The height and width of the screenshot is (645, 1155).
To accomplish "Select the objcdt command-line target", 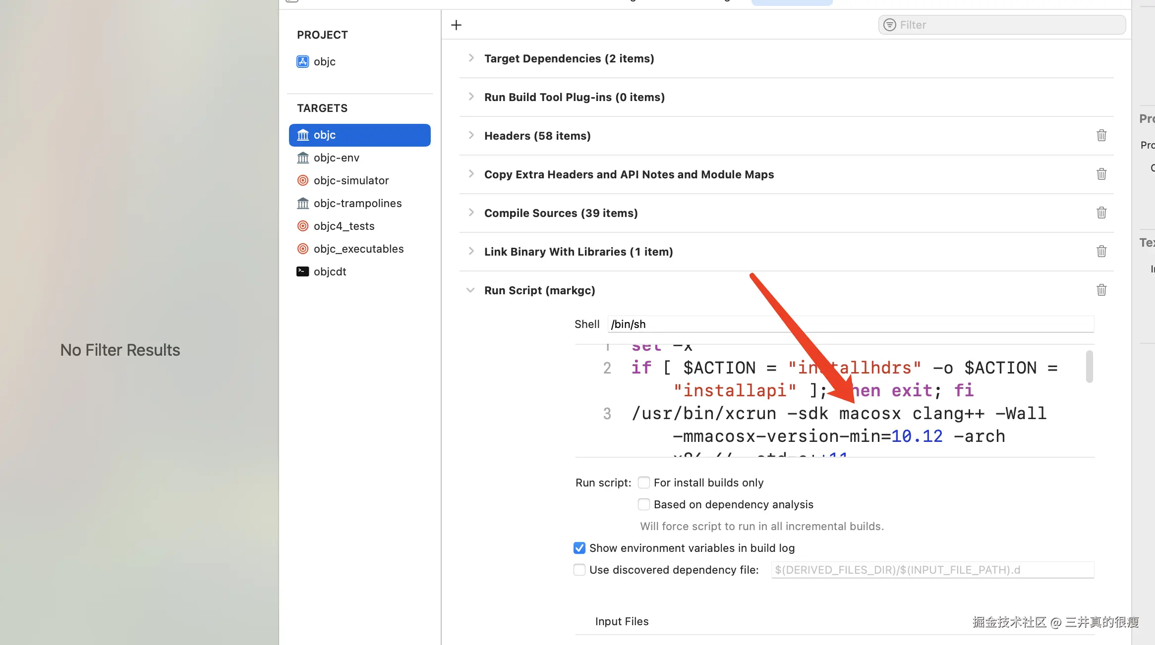I will tap(330, 271).
